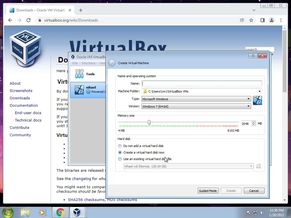Go forward in Chrome browser
Image resolution: width=291 pixels, height=218 pixels.
pos(19,20)
